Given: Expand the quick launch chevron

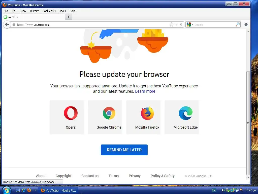Looking at the screenshot, I should 35,190.
